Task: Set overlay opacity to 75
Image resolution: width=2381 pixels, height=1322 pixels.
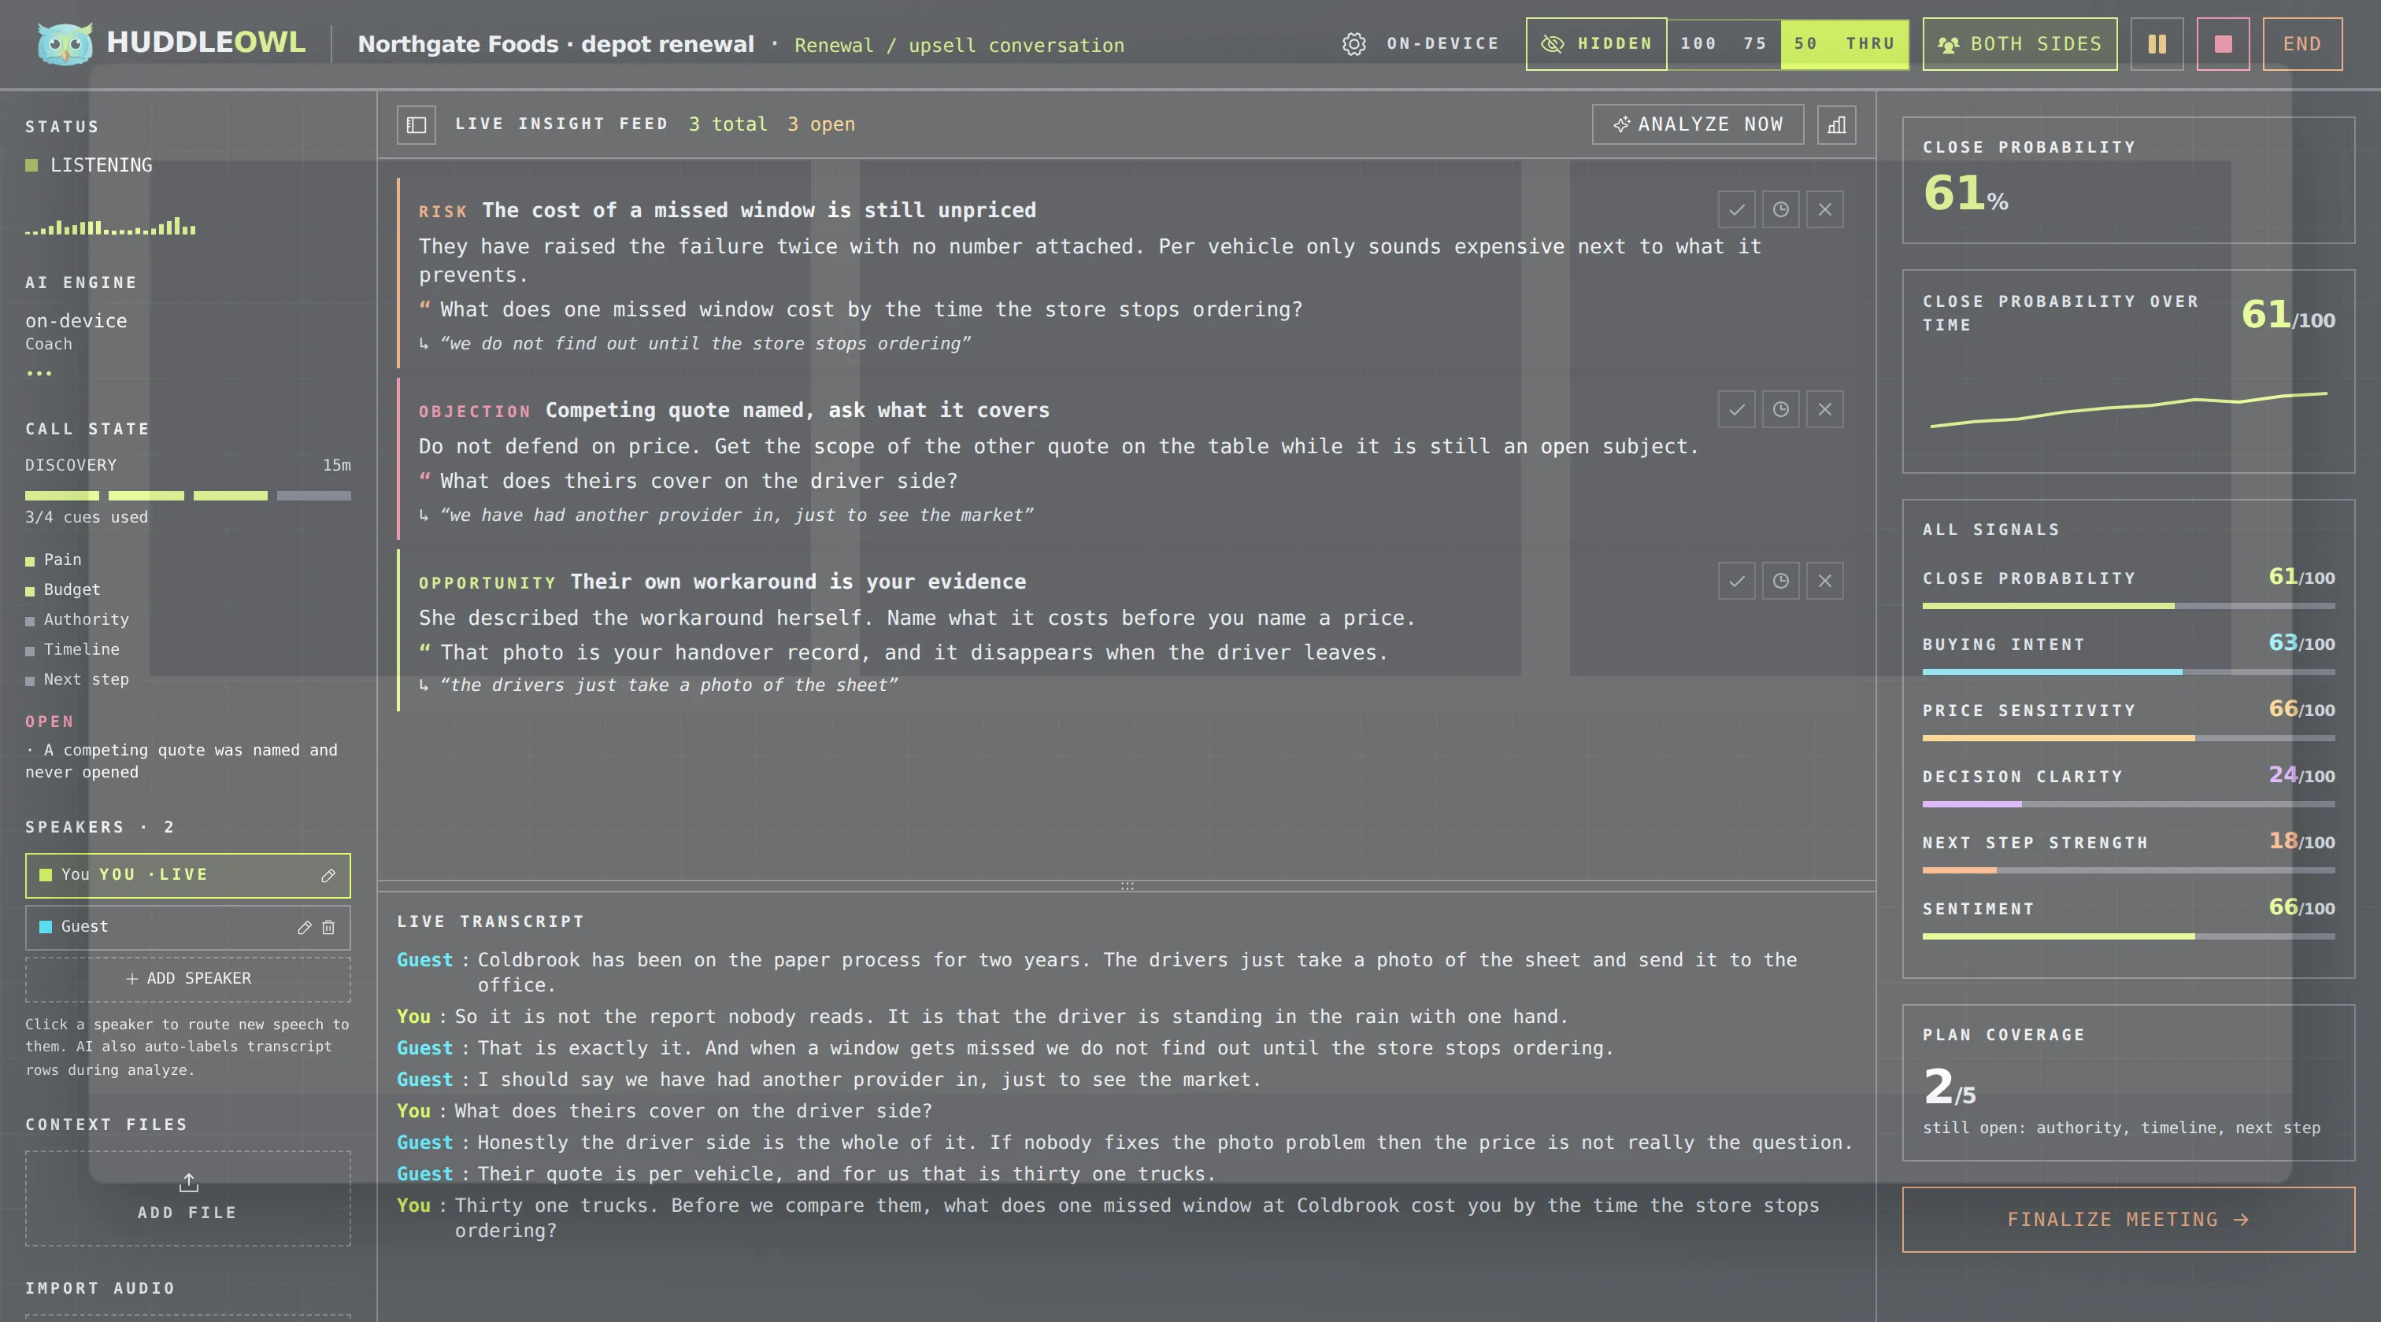Action: click(x=1754, y=43)
